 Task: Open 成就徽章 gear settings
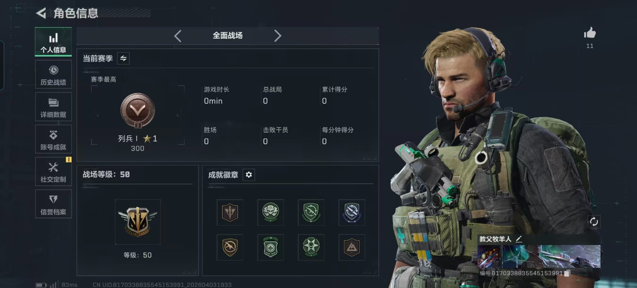pyautogui.click(x=249, y=175)
